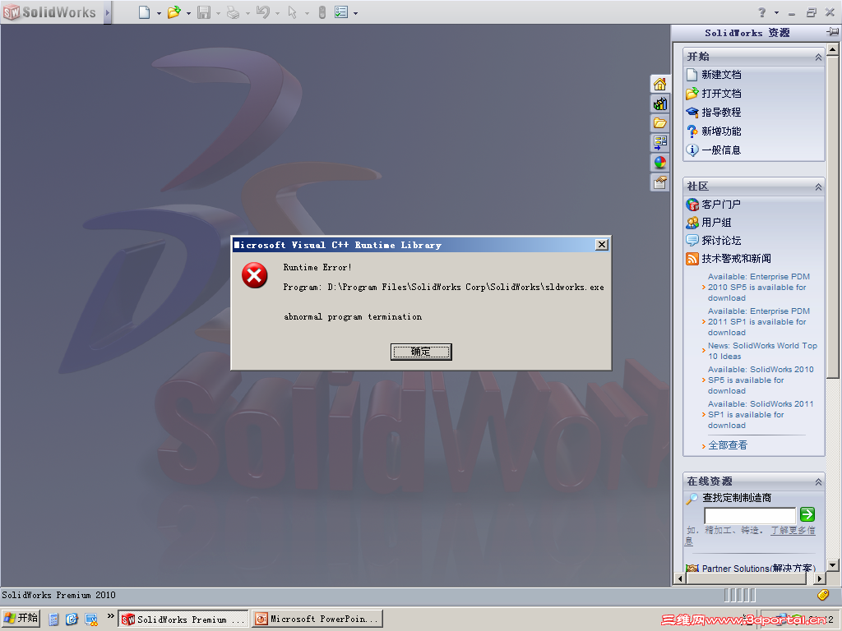This screenshot has height=631, width=842.
Task: Click the Undo arrow icon
Action: coord(262,12)
